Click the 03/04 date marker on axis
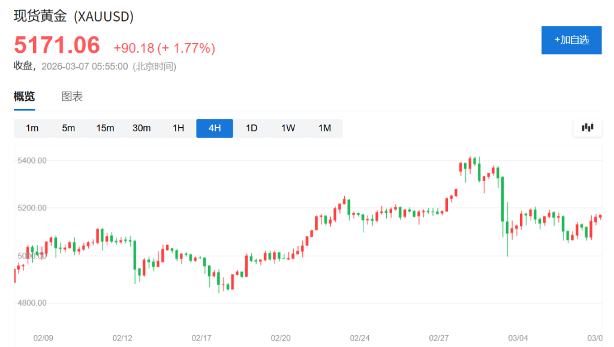 (x=519, y=339)
